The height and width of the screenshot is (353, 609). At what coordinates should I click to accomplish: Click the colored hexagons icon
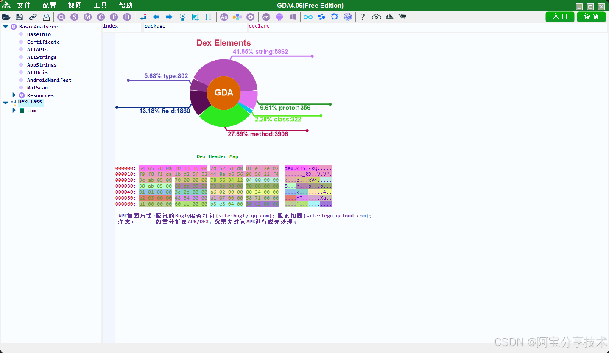[237, 17]
